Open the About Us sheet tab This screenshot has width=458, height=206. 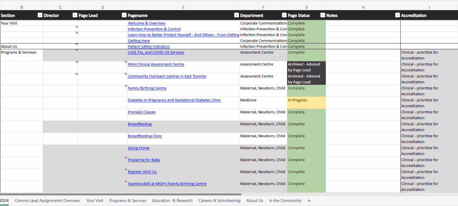click(254, 200)
